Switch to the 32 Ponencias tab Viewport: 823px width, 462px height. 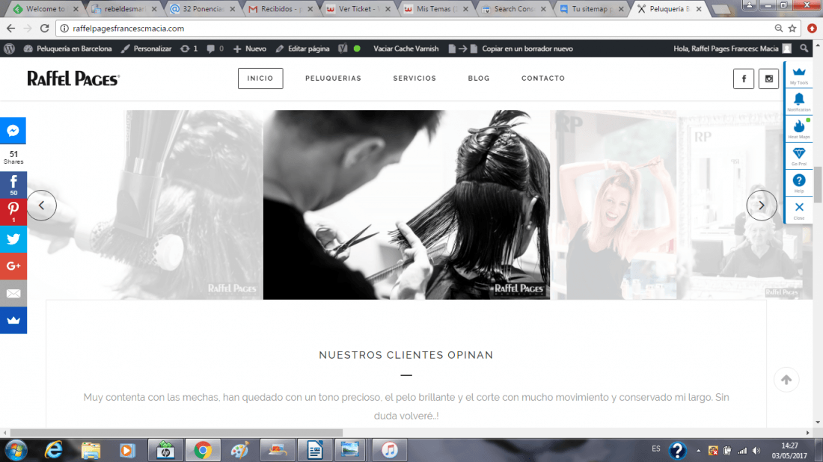[203, 9]
